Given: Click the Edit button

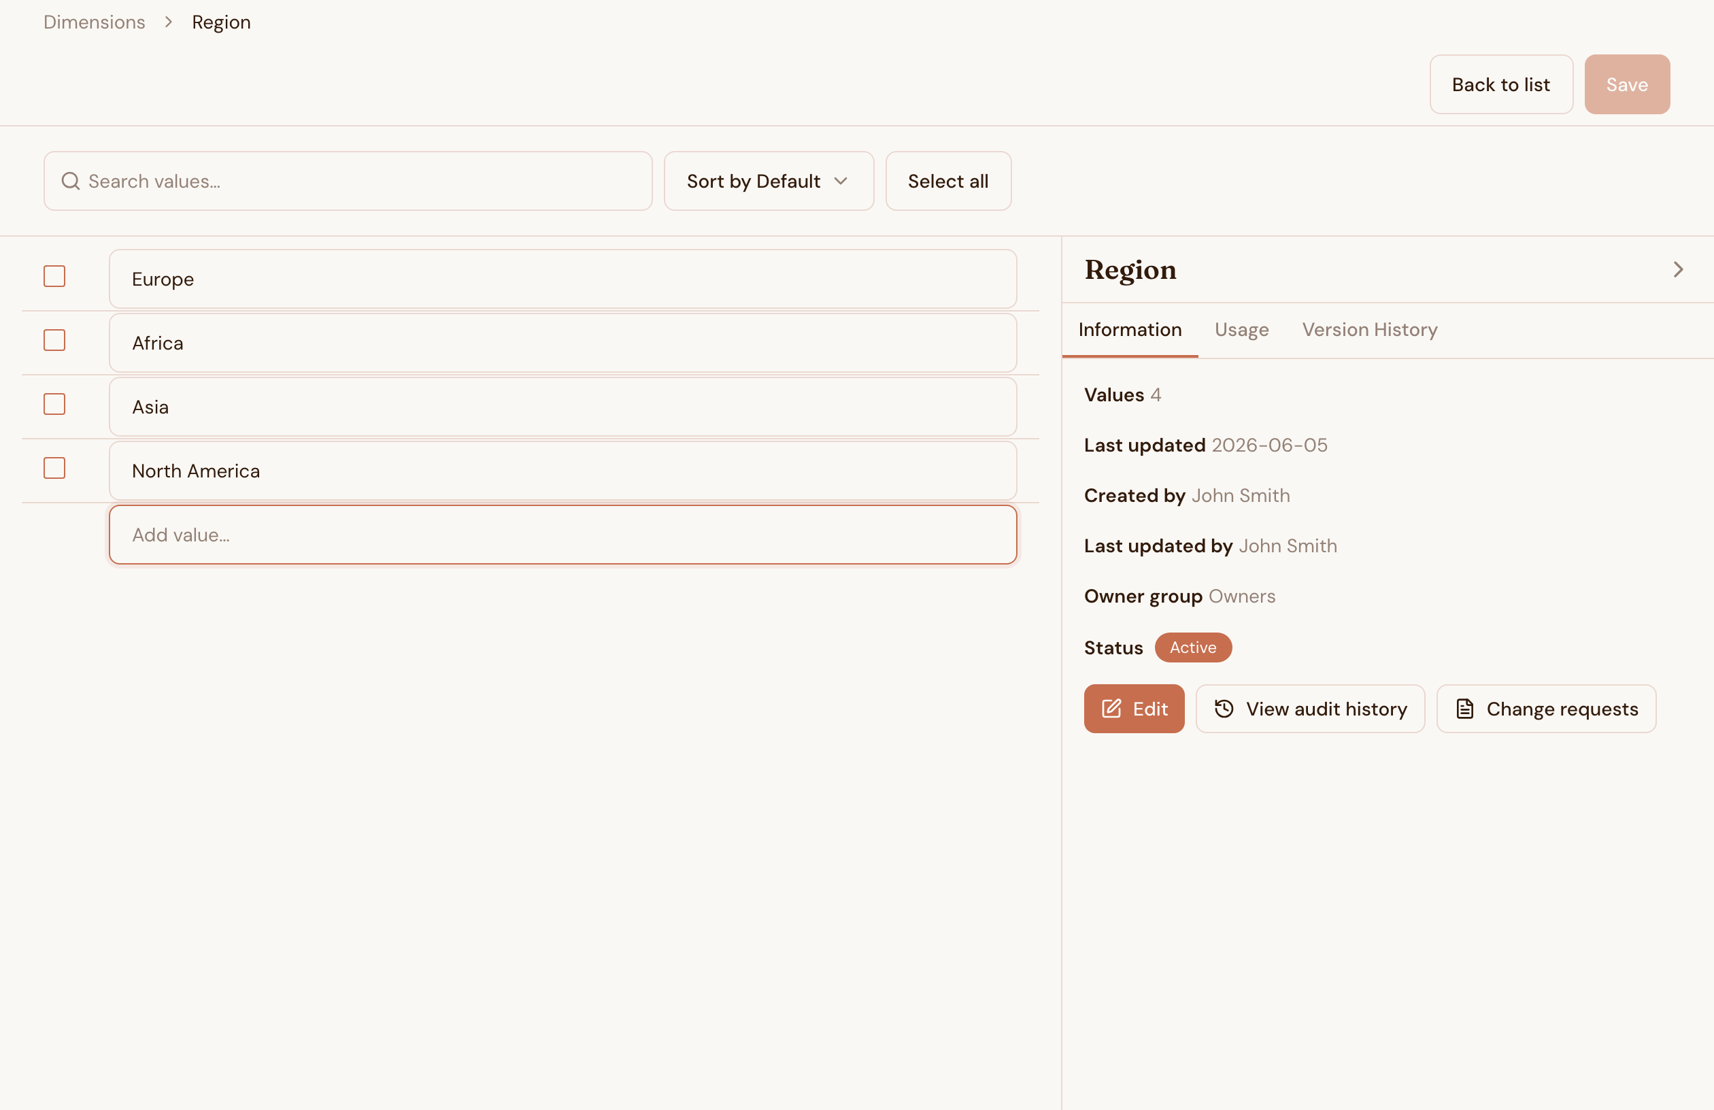Looking at the screenshot, I should pos(1134,709).
